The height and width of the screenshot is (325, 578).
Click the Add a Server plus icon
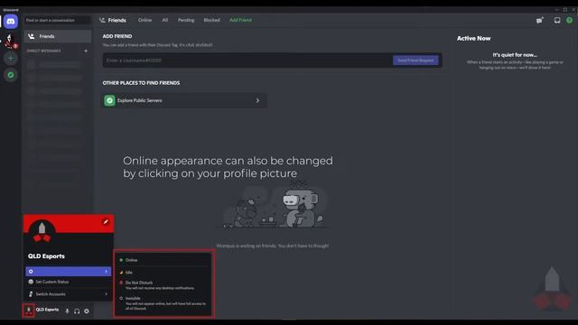(11, 58)
